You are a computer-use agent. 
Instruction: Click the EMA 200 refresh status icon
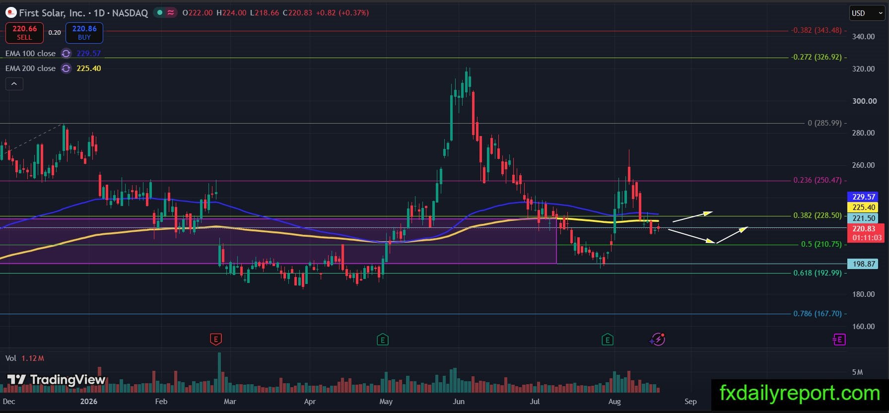66,69
